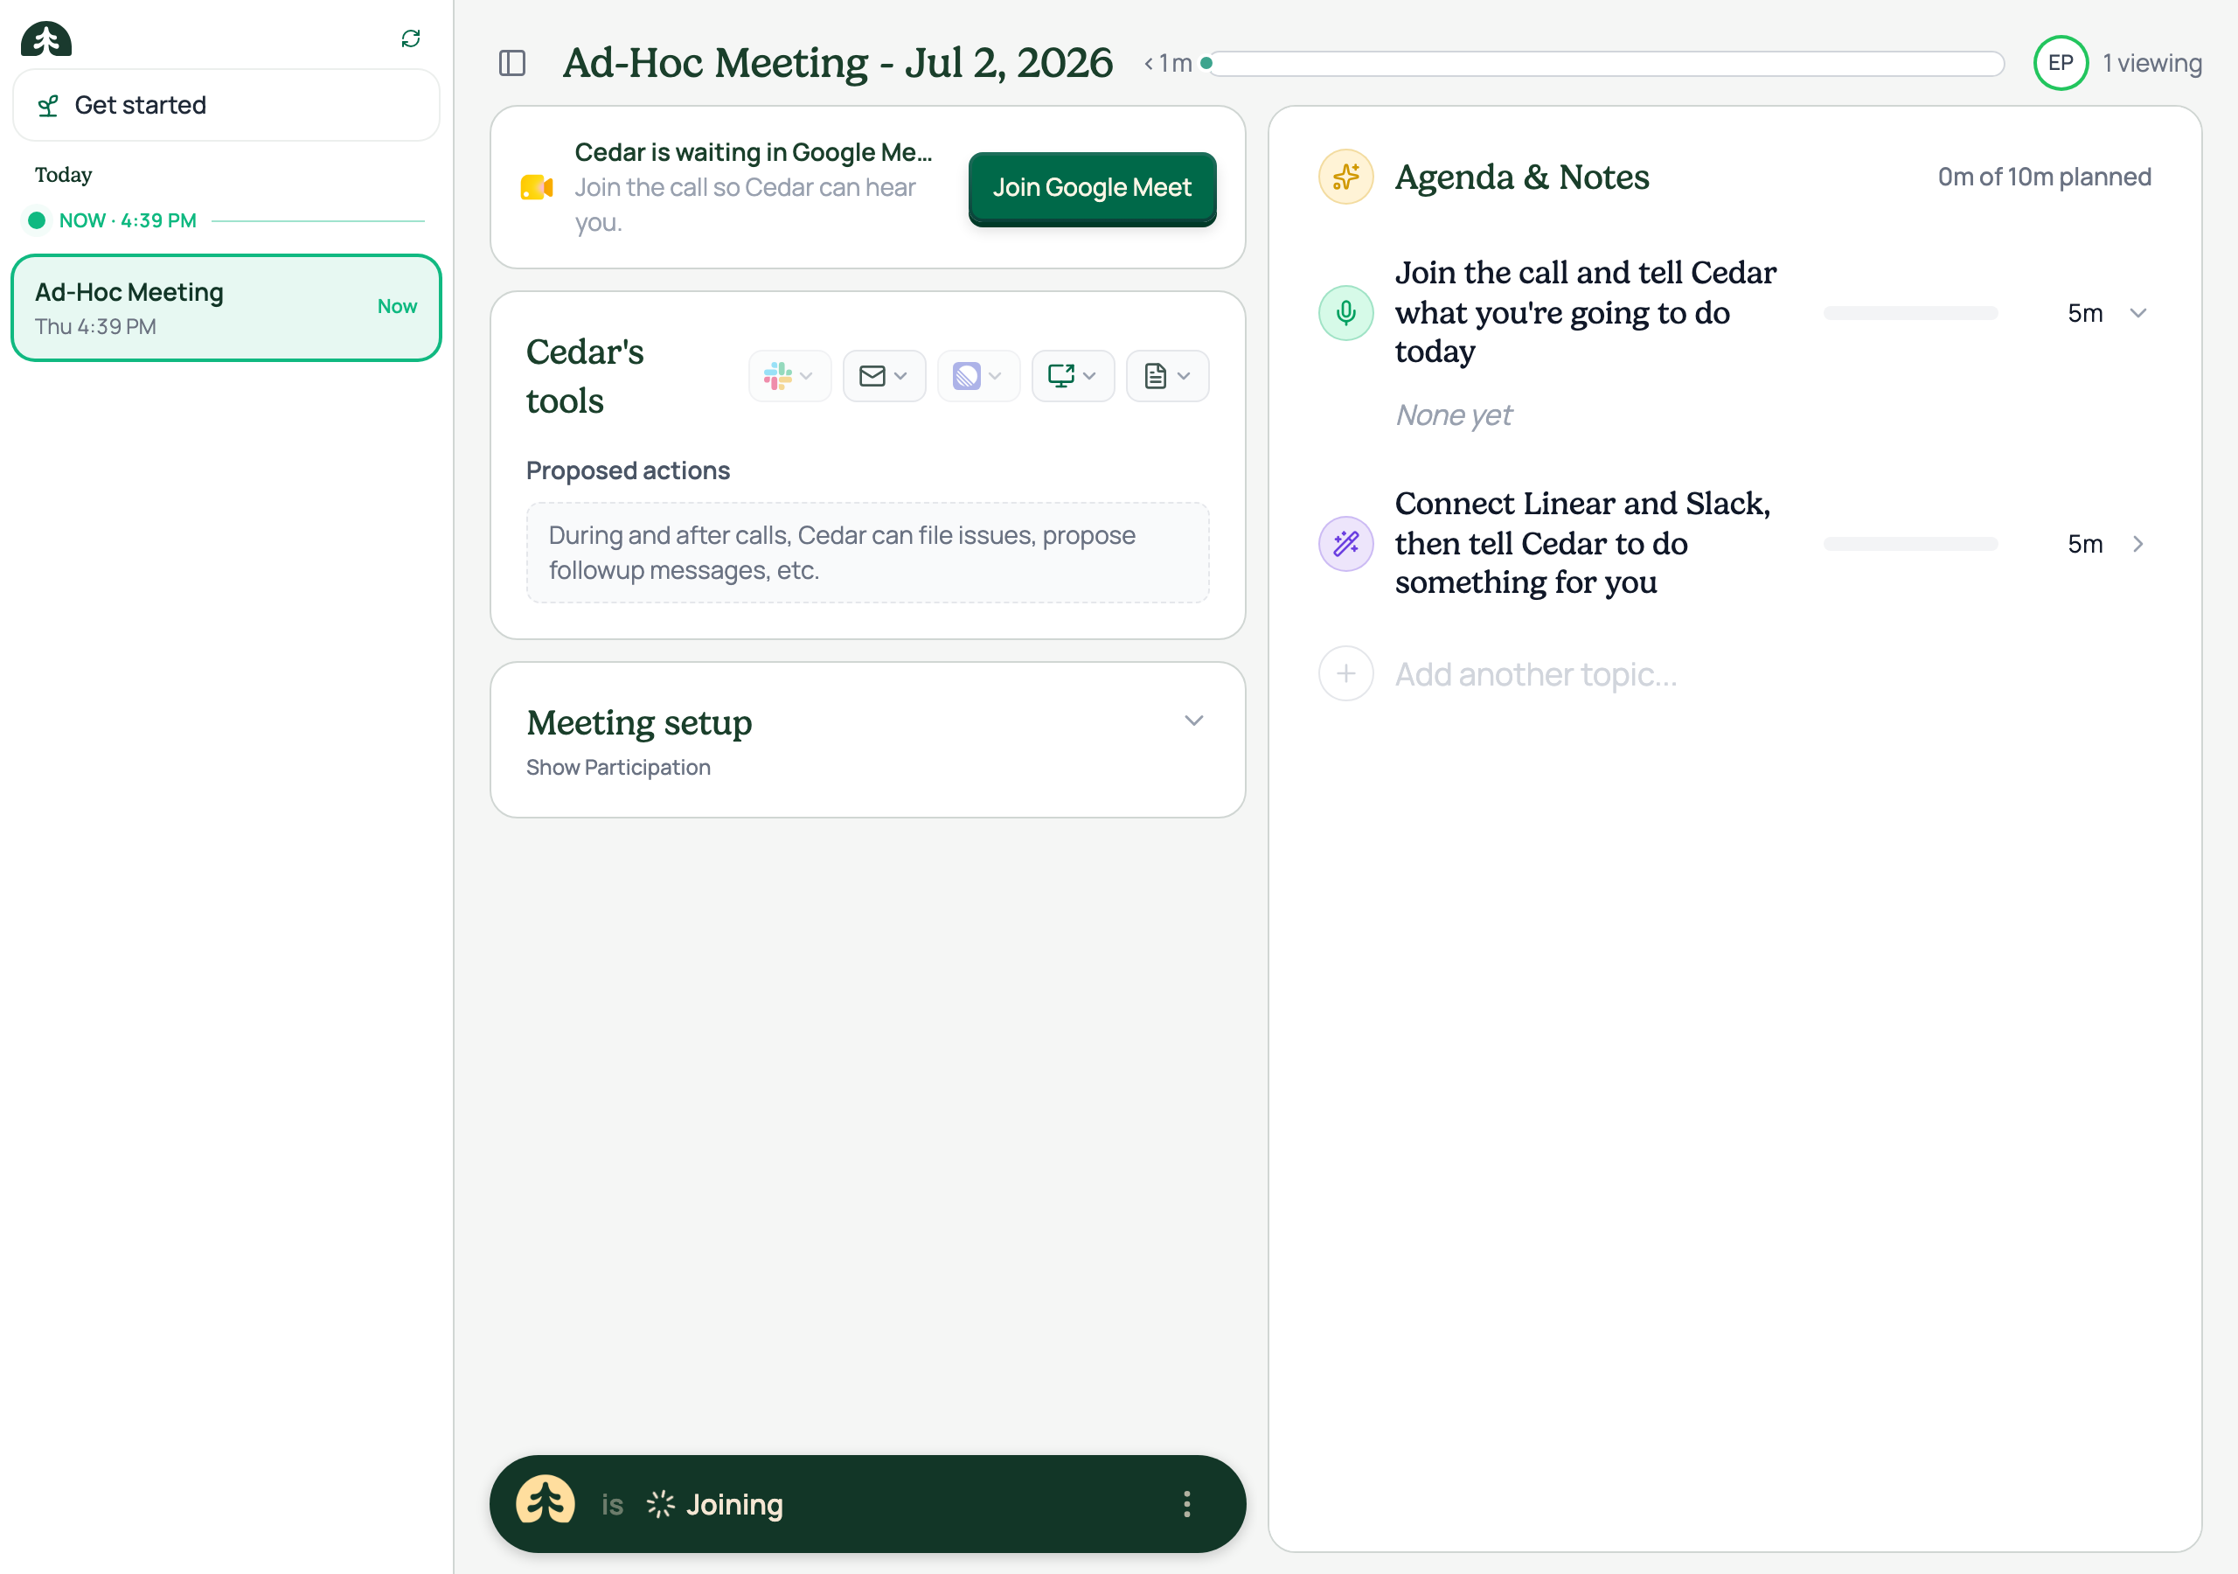Click the Cedar is waiting in Google Meet text
Screen dimensions: 2238x1574
[x=754, y=152]
